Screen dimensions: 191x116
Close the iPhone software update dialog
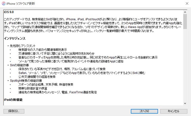[x=187, y=3]
